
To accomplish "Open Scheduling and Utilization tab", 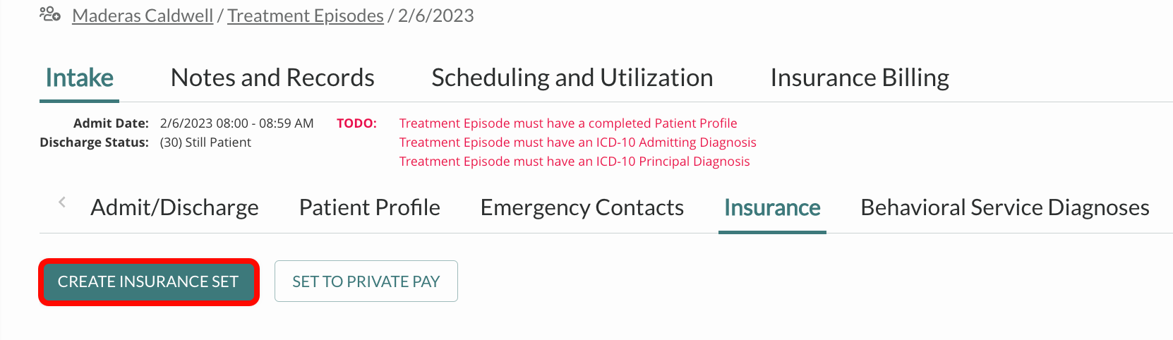I will pyautogui.click(x=572, y=78).
